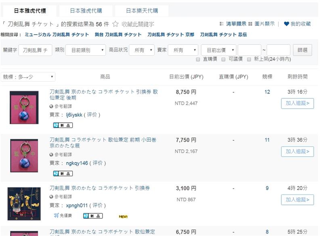Viewport: 323px width, 236px height.
Task: Check the 直購價 checkbox
Action: click(198, 59)
